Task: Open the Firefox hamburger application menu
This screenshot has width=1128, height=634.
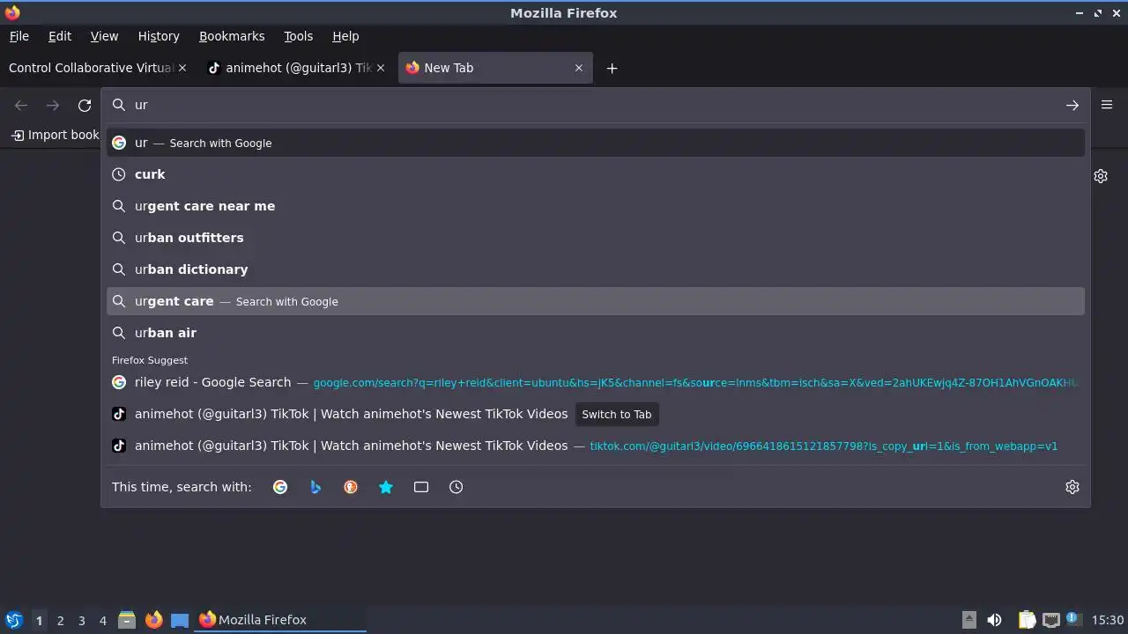Action: coord(1107,105)
